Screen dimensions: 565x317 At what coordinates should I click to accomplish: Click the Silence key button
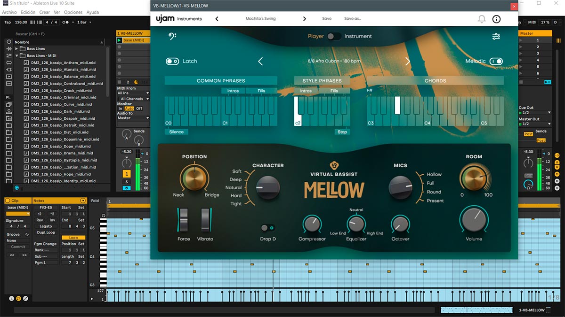tap(177, 132)
